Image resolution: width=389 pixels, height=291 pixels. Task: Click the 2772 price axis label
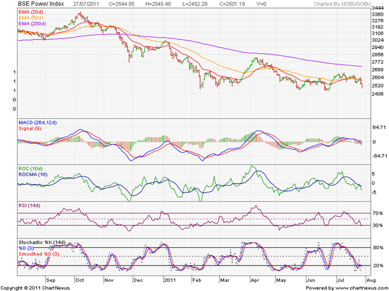[377, 62]
